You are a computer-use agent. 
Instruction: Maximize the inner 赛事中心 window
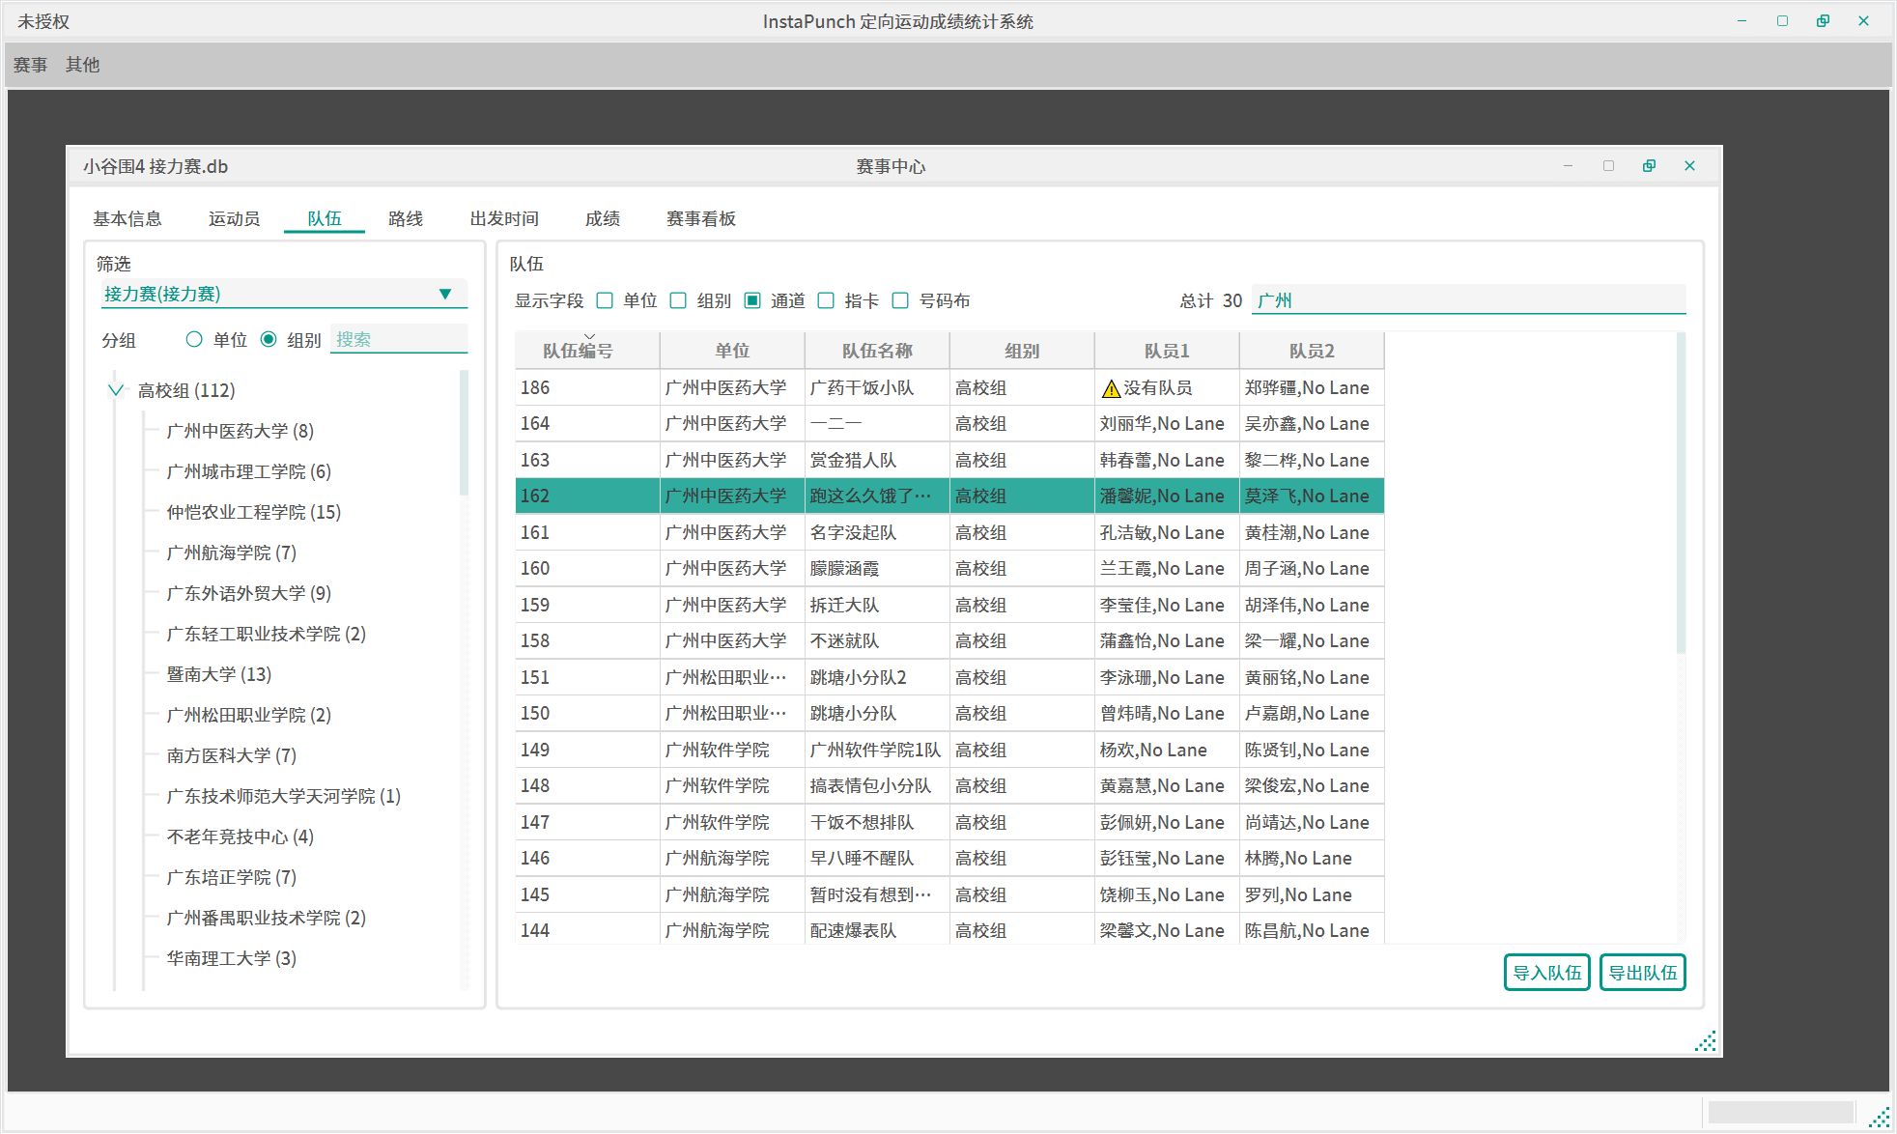point(1608,166)
